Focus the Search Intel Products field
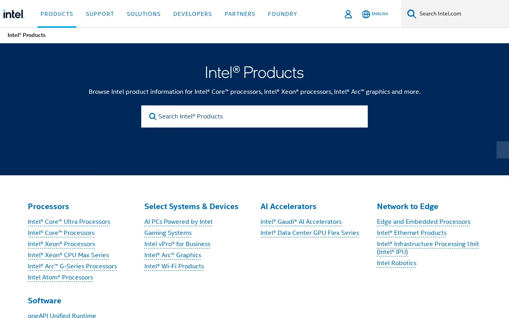This screenshot has height=318, width=509. (254, 116)
